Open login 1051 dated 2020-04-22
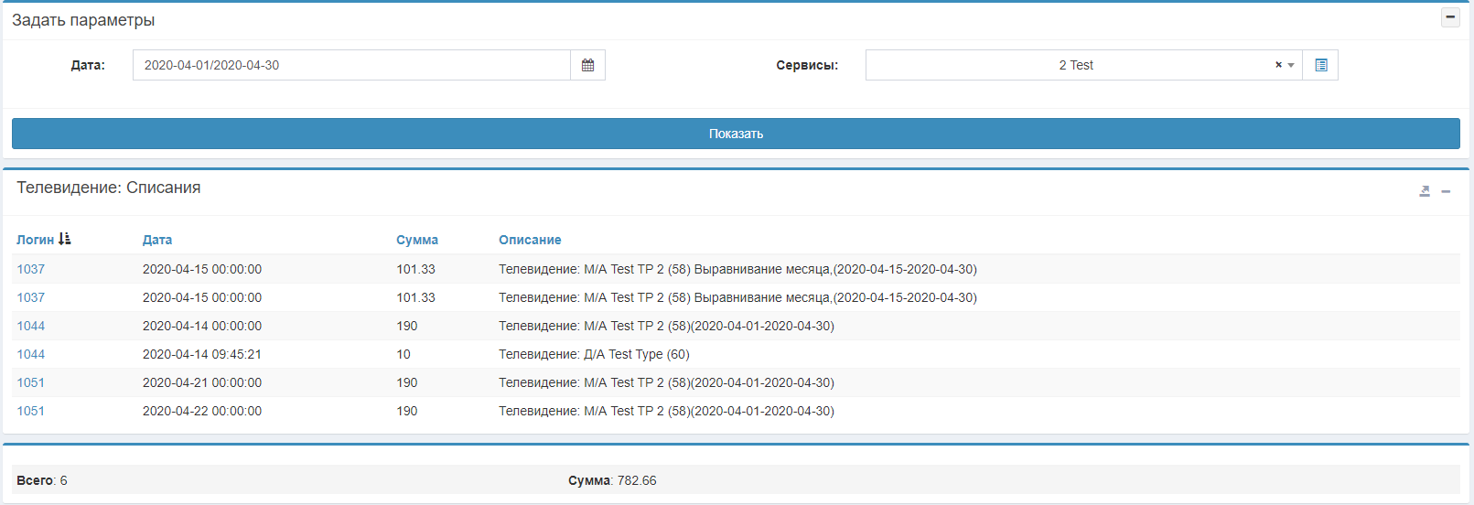Viewport: 1474px width, 505px height. [31, 411]
